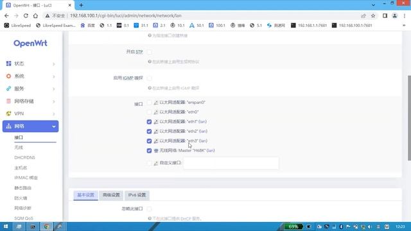Click the share page icon in address bar
Viewport: 411px width, 231px height.
[363, 15]
